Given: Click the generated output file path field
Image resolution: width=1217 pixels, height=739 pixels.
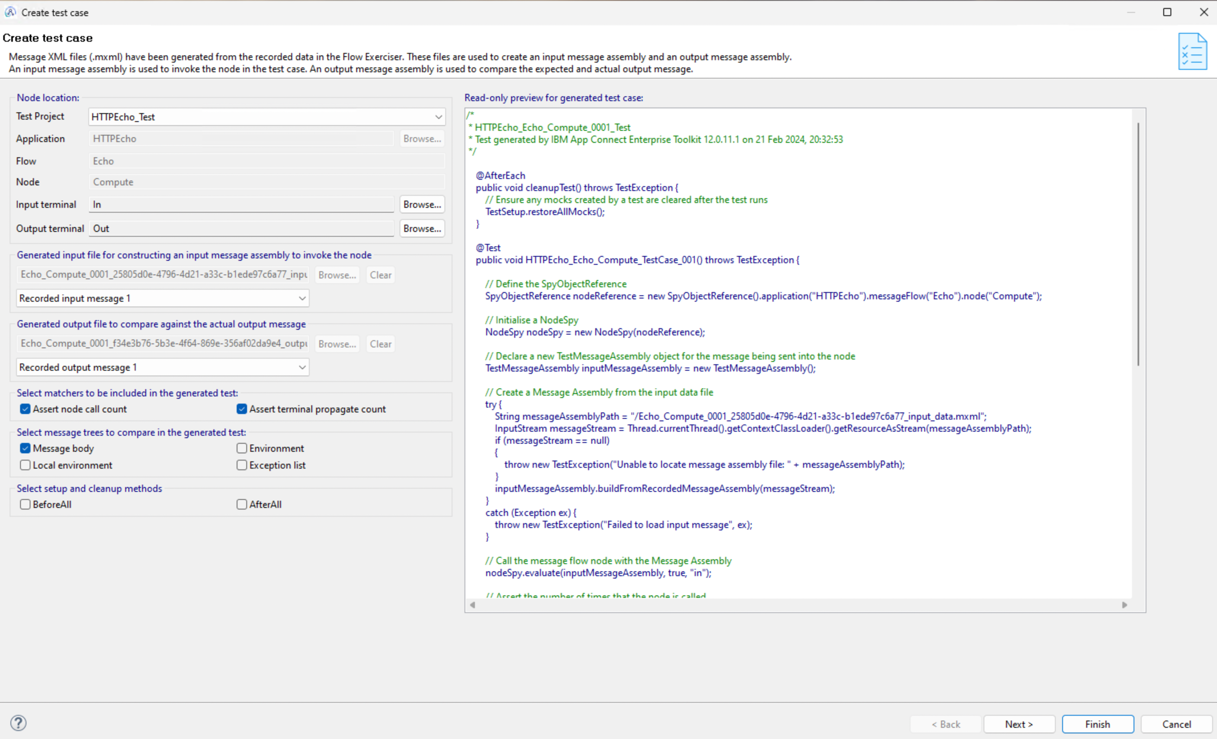Looking at the screenshot, I should 162,343.
